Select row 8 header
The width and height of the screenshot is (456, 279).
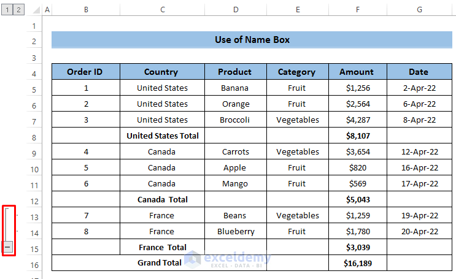pyautogui.click(x=34, y=137)
